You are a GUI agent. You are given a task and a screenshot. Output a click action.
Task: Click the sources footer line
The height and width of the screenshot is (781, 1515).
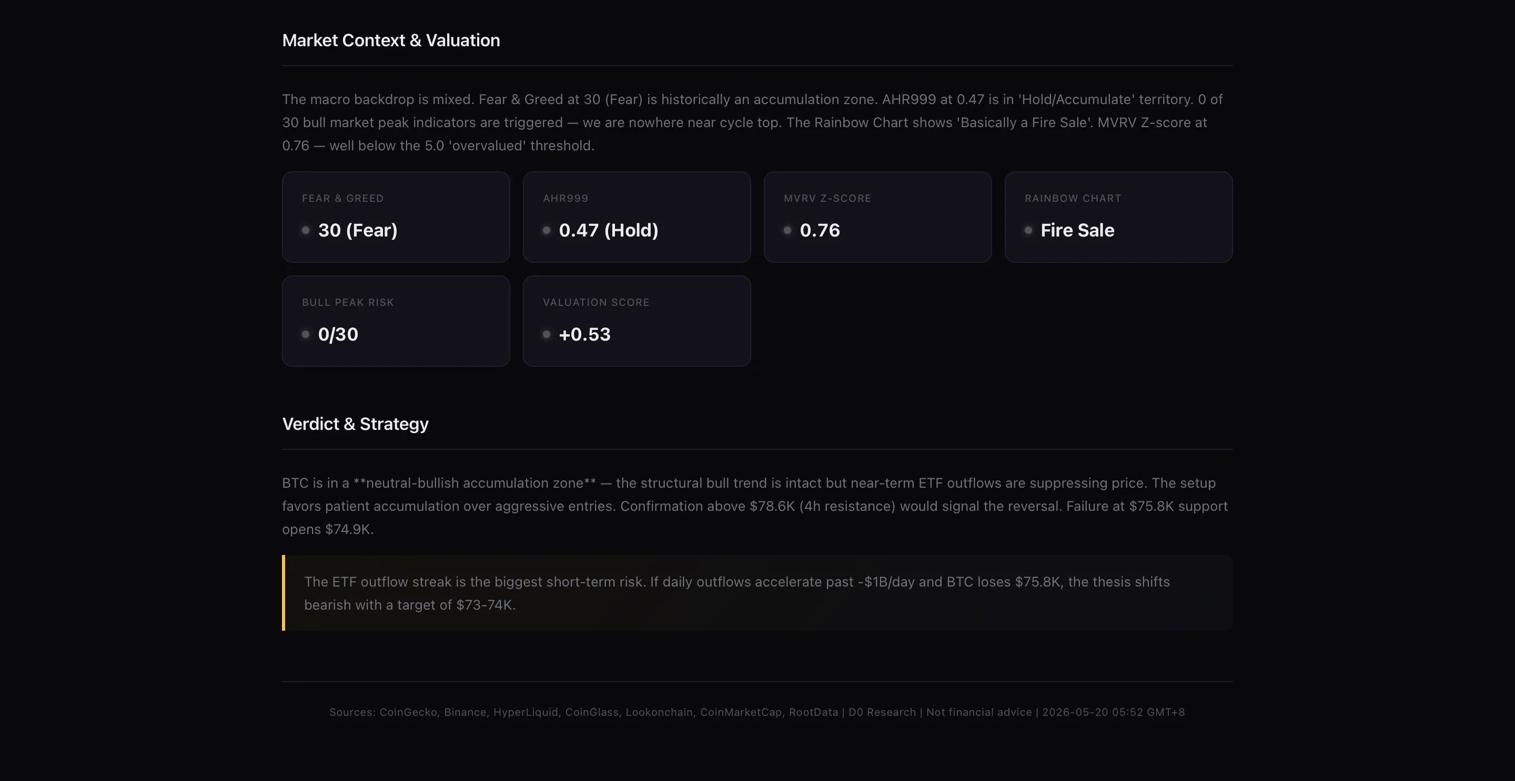(x=757, y=712)
